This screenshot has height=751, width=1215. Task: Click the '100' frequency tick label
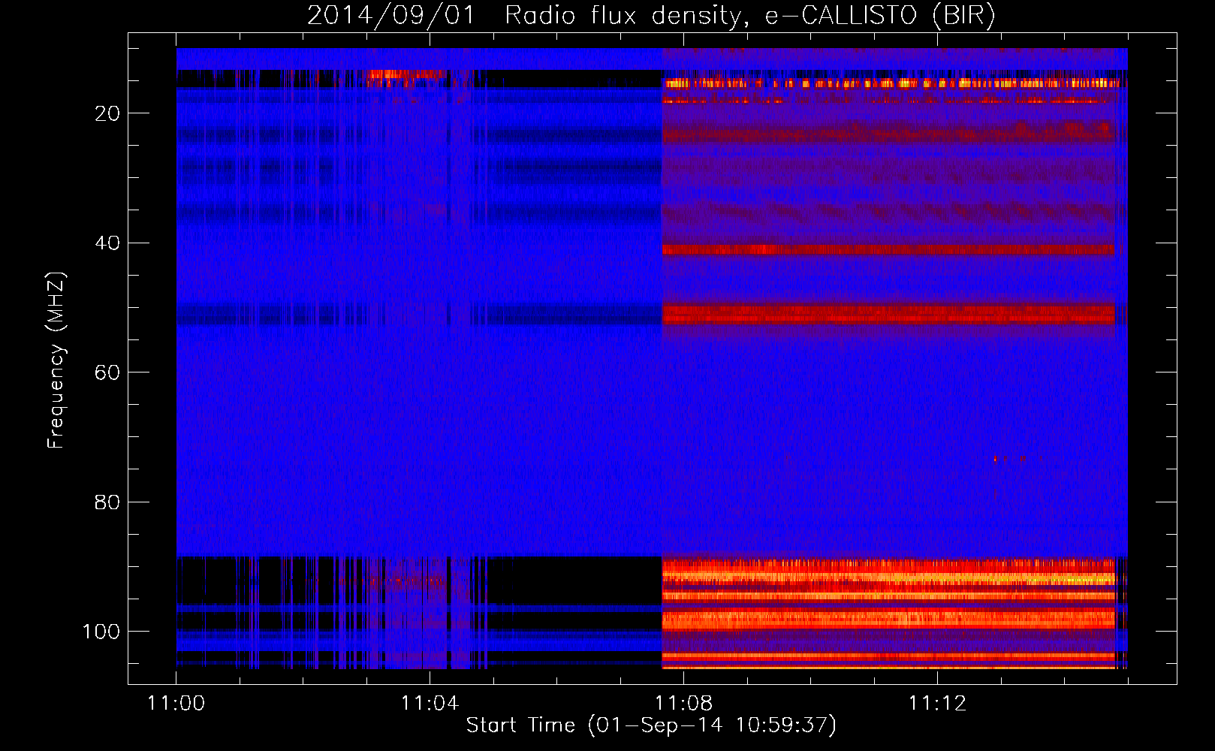click(101, 632)
